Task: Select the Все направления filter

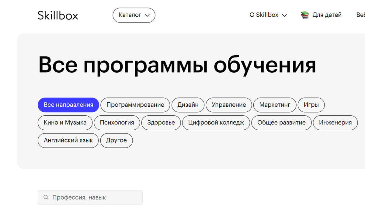Action: [x=68, y=105]
